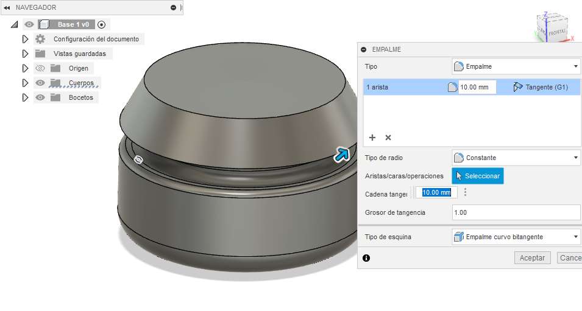Hide the Bocetos folder
Image resolution: width=582 pixels, height=311 pixels.
[40, 97]
